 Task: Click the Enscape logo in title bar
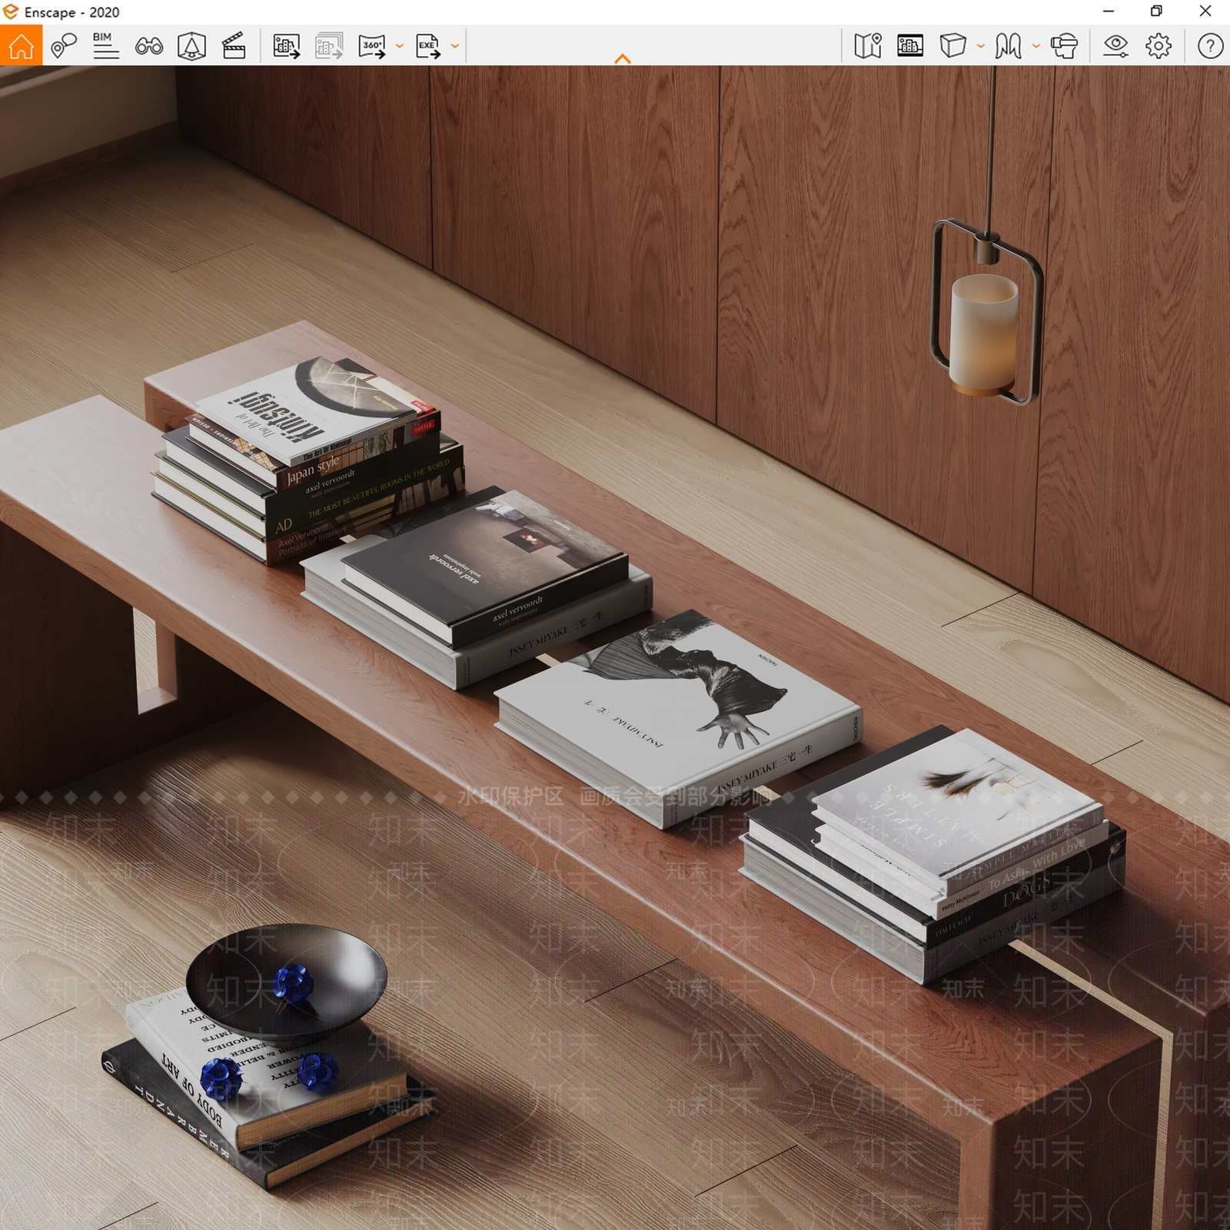pyautogui.click(x=10, y=12)
